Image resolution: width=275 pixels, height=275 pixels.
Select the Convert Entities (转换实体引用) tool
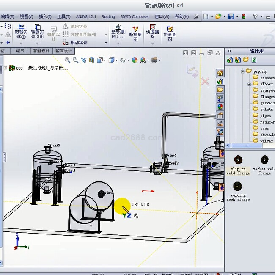[x=37, y=31]
